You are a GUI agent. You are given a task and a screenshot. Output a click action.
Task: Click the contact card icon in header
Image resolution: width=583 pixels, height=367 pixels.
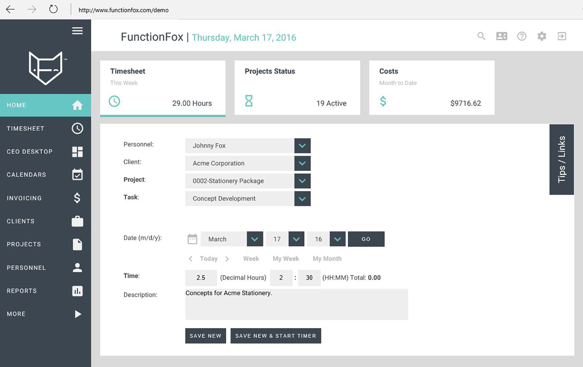point(502,36)
